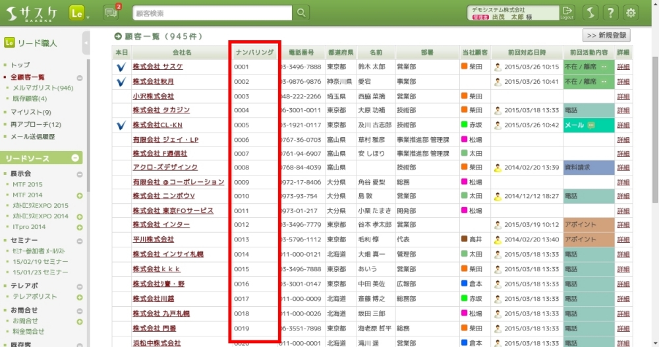
Task: Expand the MTF 2014 plus icon
Action: [x=79, y=195]
